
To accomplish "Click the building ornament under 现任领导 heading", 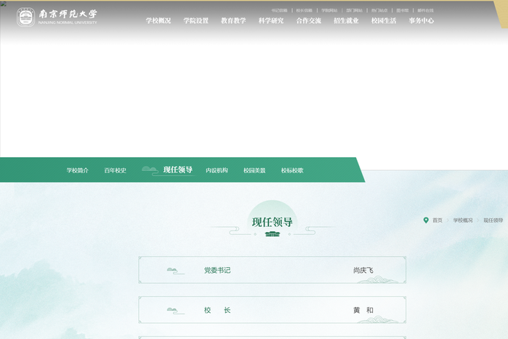I will pos(272,234).
